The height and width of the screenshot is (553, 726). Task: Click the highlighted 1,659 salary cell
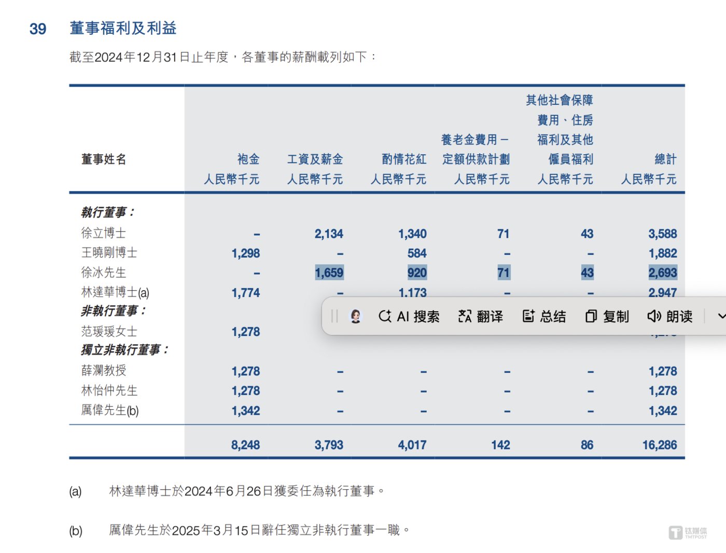coord(329,273)
